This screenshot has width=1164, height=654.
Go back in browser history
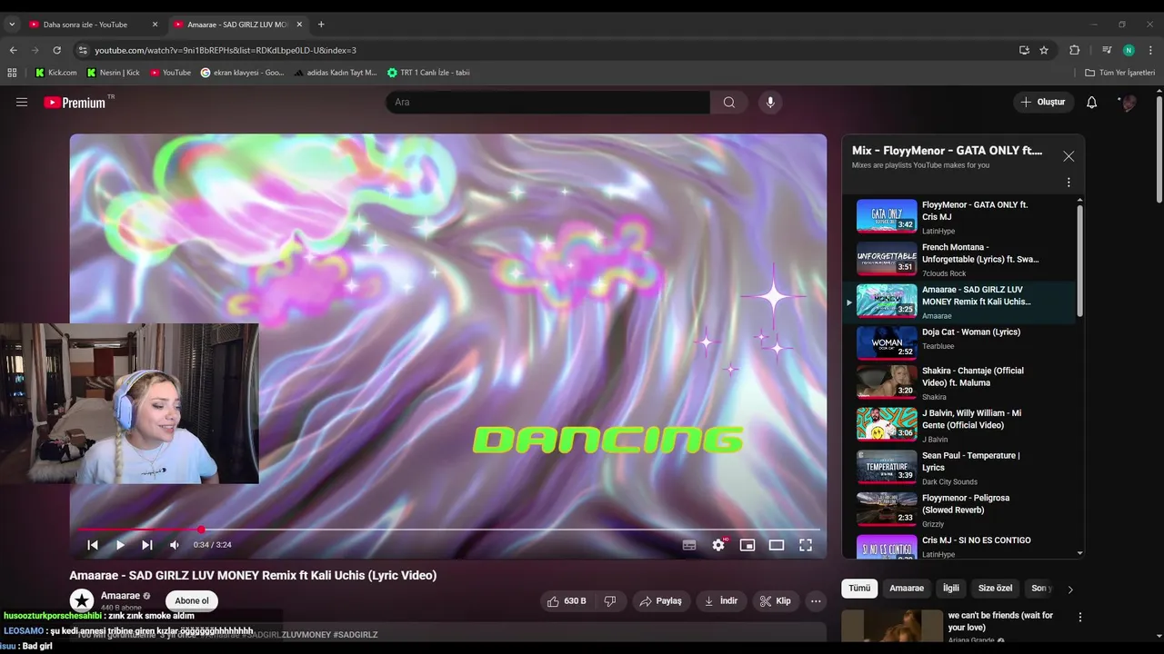(x=14, y=50)
